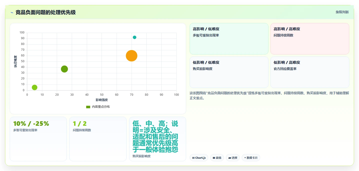Select the 高影响 / 高难度 quadrant card
Screen dimensions: 359x171
click(310, 39)
